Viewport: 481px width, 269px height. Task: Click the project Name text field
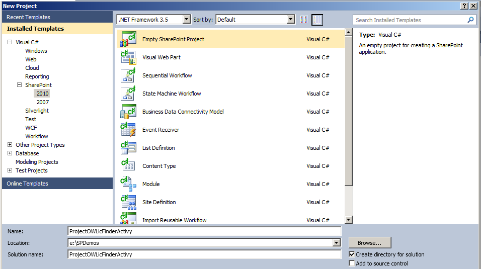tap(204, 231)
